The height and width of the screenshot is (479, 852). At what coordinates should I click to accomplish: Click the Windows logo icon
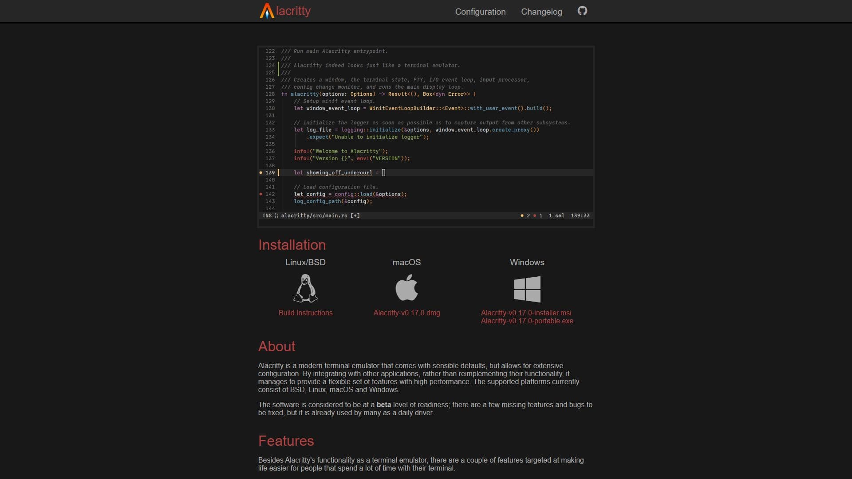point(527,289)
